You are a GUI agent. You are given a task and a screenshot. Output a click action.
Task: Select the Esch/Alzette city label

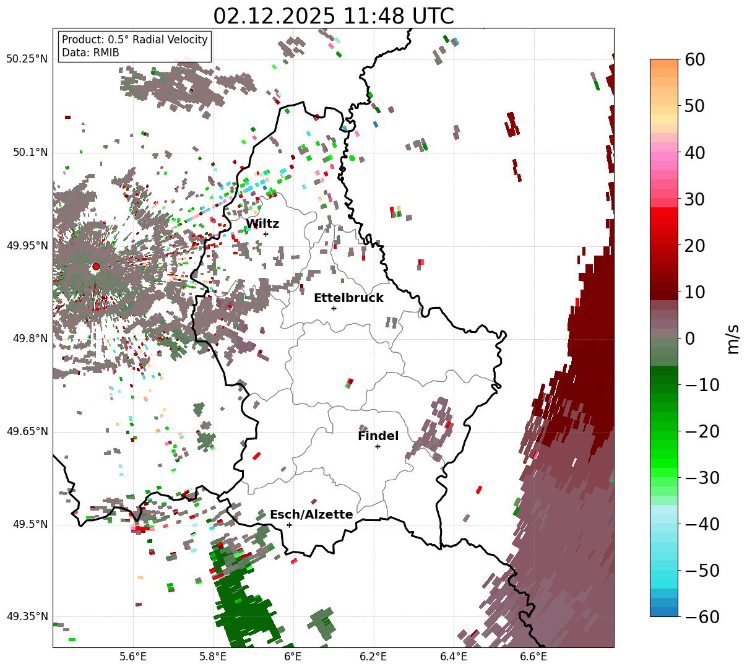point(311,515)
